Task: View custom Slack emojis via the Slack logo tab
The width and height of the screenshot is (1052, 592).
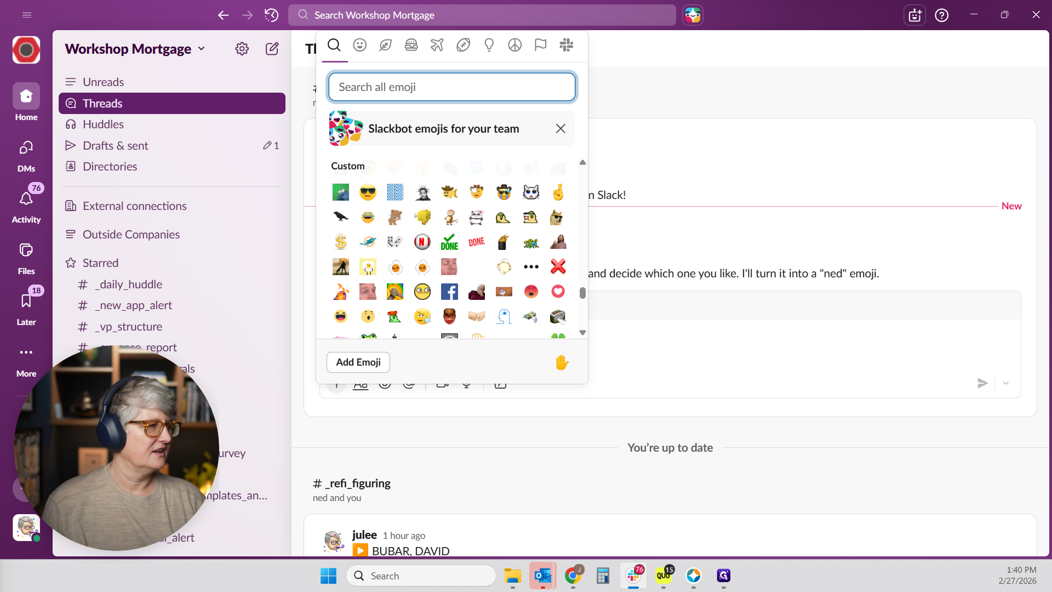Action: click(x=567, y=45)
